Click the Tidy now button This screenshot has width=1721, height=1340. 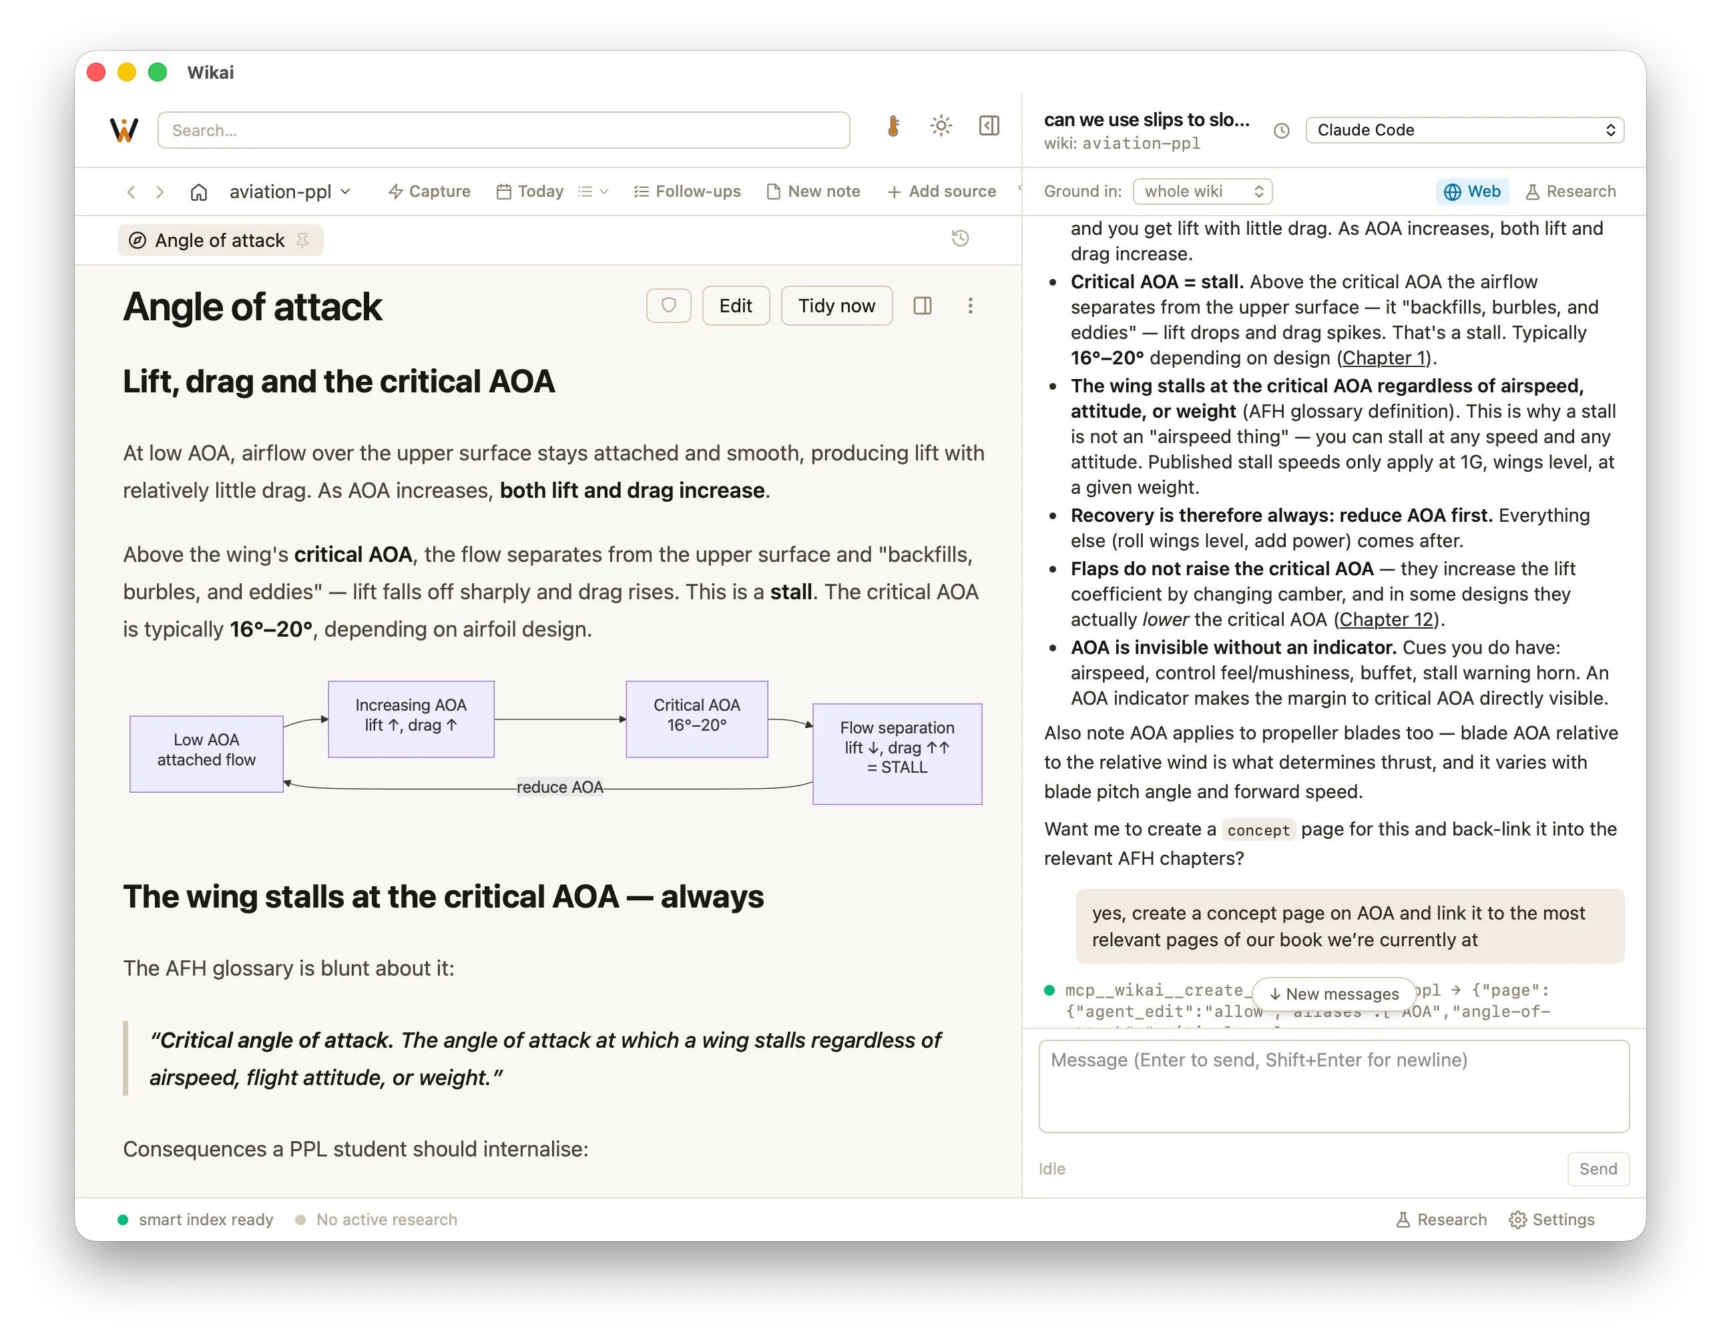click(x=836, y=306)
